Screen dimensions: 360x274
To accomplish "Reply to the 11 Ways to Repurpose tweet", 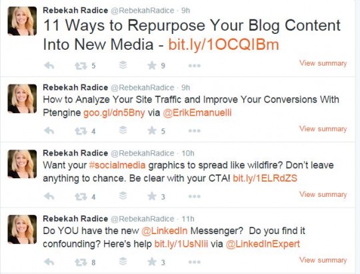I will click(x=49, y=66).
